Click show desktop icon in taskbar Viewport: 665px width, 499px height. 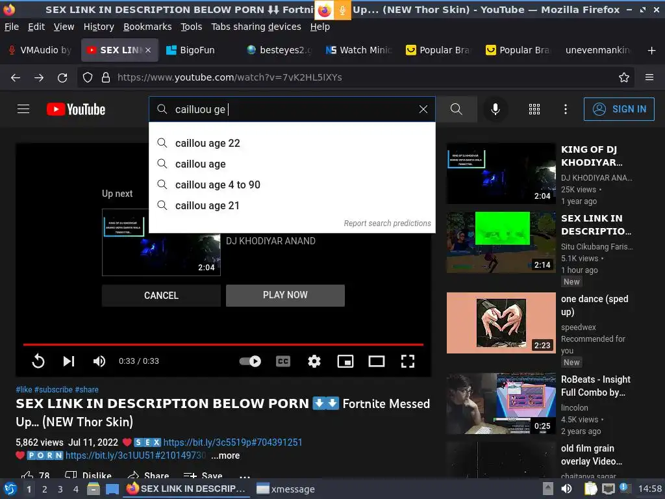point(112,489)
